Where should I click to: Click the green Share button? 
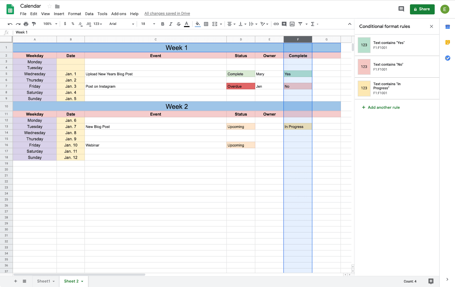click(x=422, y=9)
